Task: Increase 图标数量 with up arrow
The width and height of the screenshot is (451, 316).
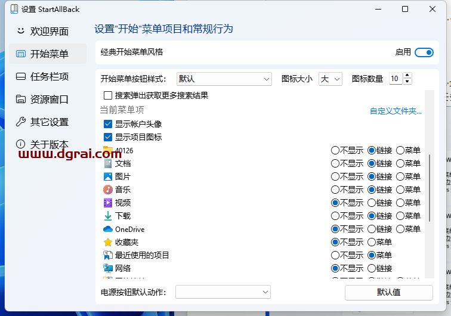Action: 407,75
